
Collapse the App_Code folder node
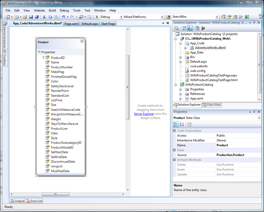click(180, 43)
